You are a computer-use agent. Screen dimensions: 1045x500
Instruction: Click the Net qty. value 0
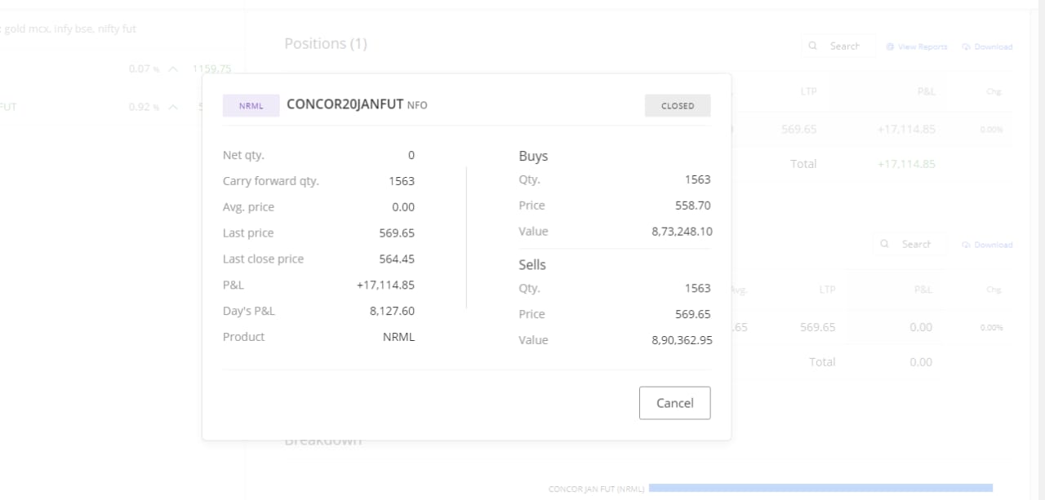pos(411,155)
